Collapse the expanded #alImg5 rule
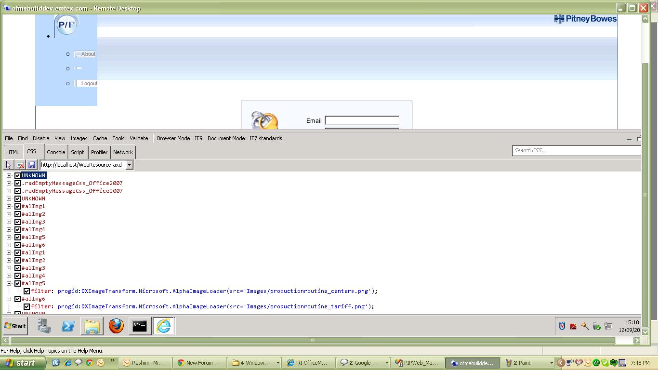 (9, 283)
